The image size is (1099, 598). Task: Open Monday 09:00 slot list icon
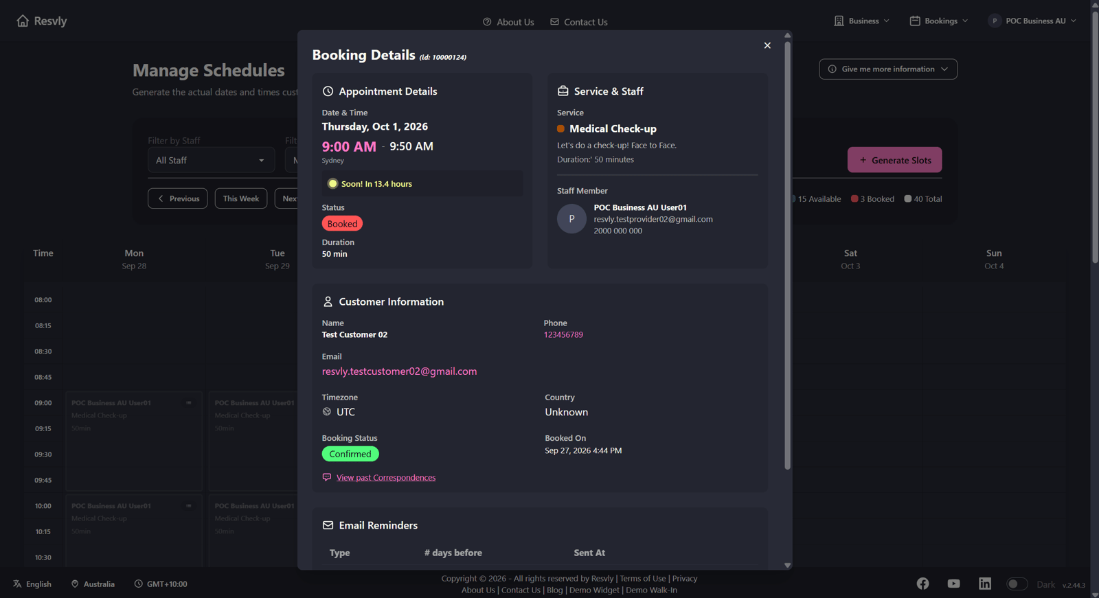(x=189, y=403)
